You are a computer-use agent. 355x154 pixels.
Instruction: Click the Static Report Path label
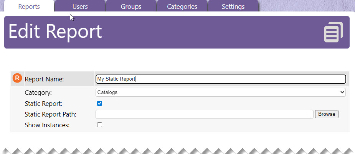(x=51, y=114)
